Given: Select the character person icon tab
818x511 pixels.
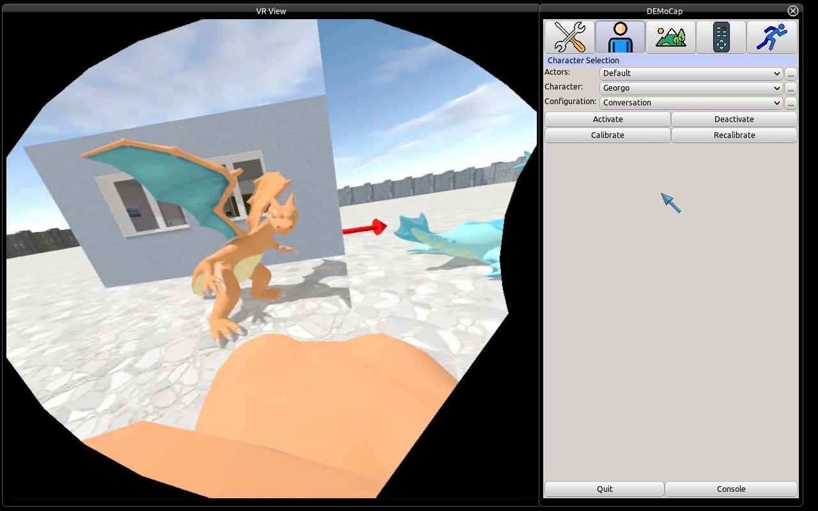Looking at the screenshot, I should click(620, 36).
